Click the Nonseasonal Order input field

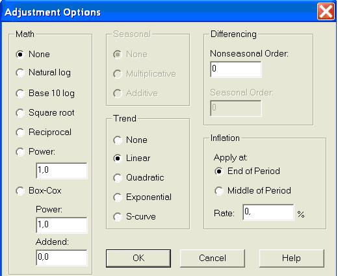(236, 69)
